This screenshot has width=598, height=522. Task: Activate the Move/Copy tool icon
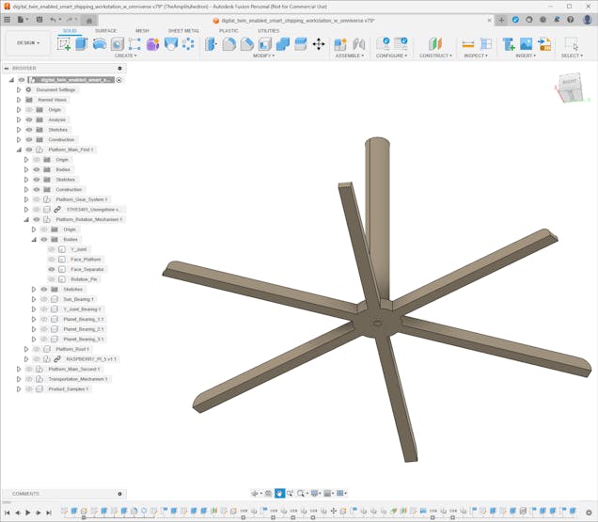point(318,44)
